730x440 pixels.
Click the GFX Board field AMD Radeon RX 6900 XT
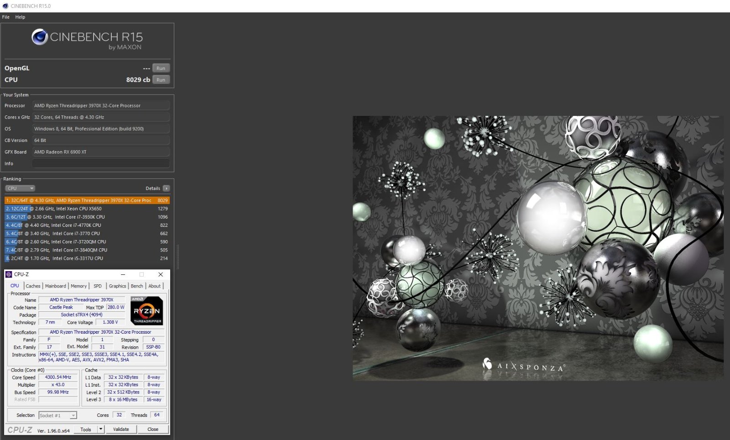click(101, 152)
